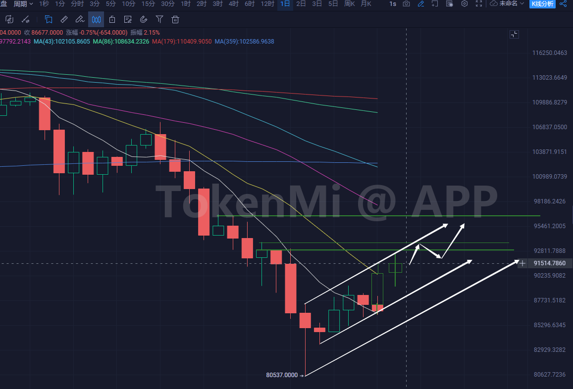Click the share icon
The width and height of the screenshot is (573, 389).
(x=563, y=4)
